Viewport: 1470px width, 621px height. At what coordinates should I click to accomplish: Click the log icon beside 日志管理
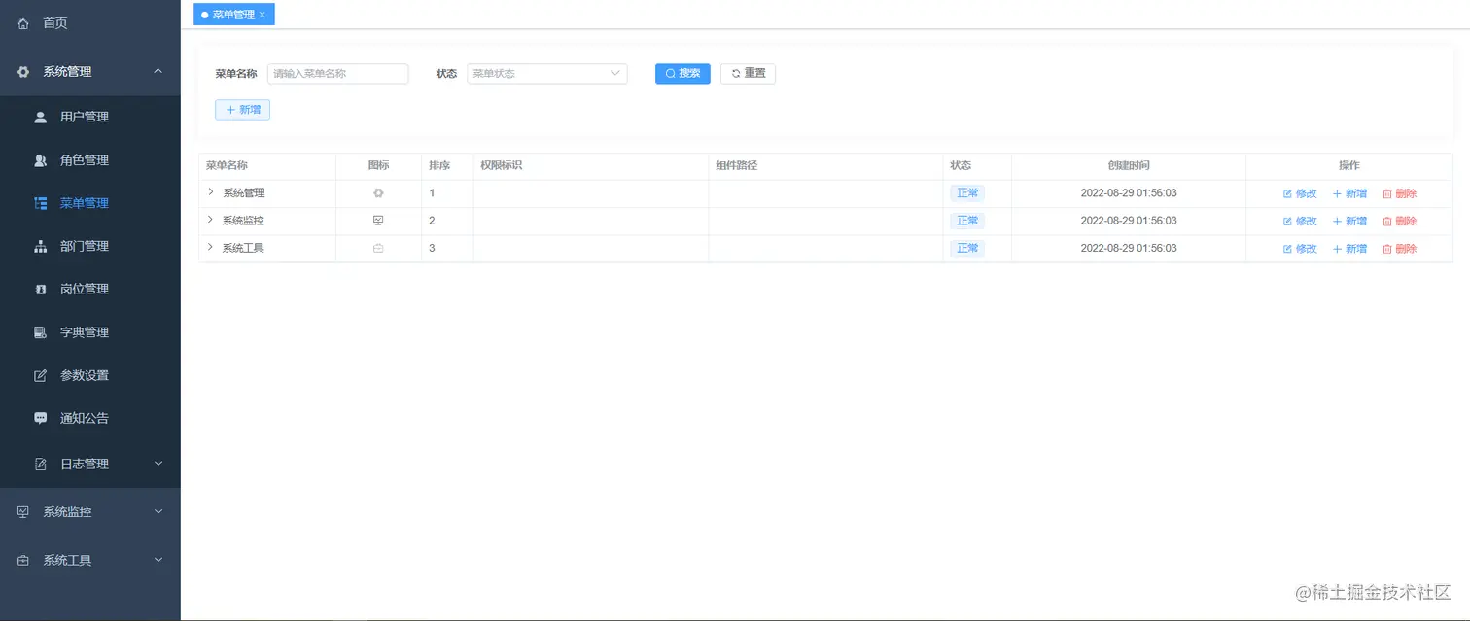[x=41, y=464]
